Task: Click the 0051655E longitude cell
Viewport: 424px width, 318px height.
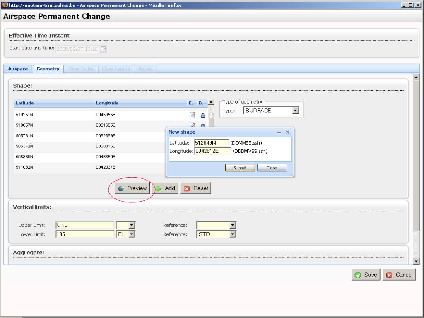Action: tap(140, 125)
